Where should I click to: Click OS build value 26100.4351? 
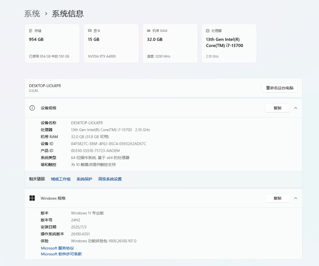pyautogui.click(x=80, y=234)
